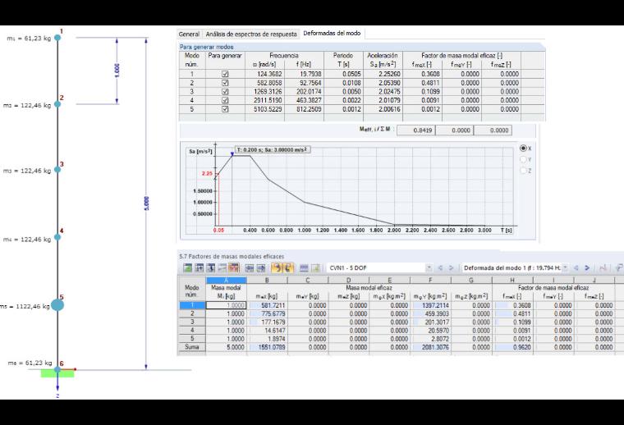This screenshot has width=624, height=425.
Task: Show next mode shape with the blue arrow
Action: pyautogui.click(x=587, y=268)
